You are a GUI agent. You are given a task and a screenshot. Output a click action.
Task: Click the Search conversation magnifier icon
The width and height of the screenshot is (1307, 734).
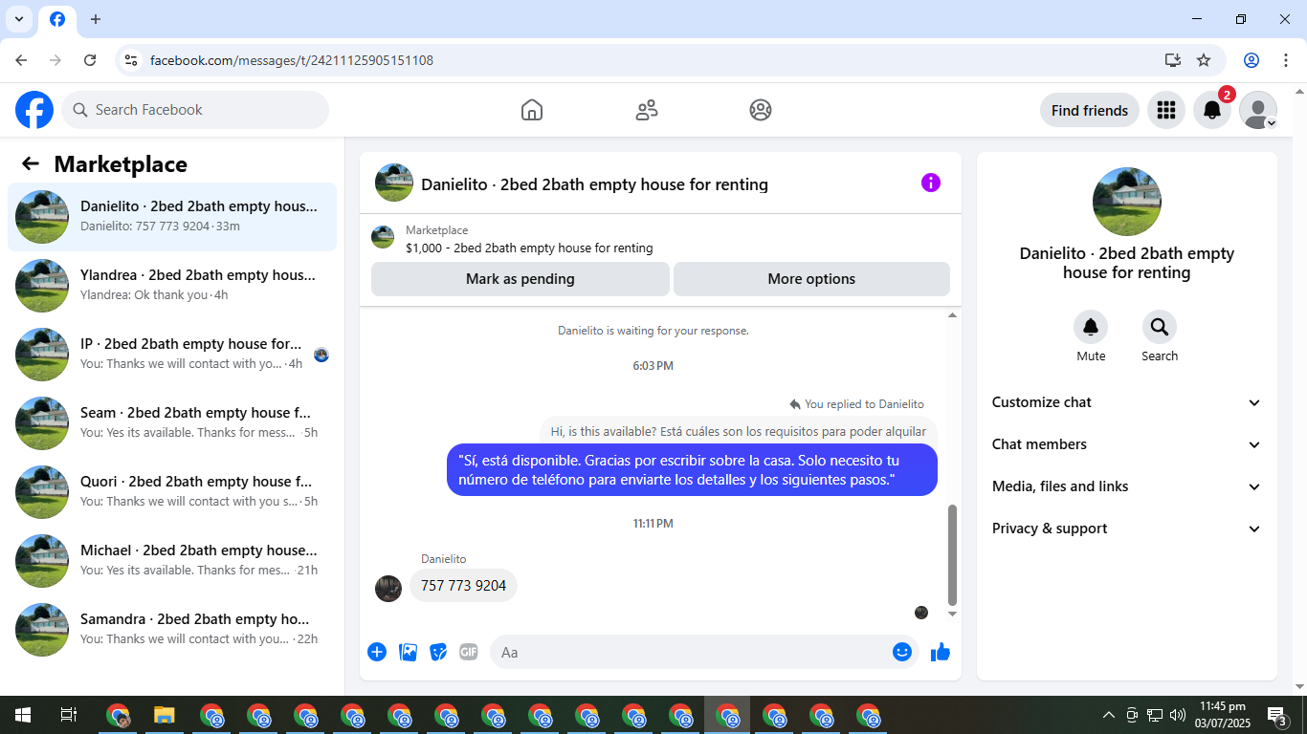[1160, 328]
